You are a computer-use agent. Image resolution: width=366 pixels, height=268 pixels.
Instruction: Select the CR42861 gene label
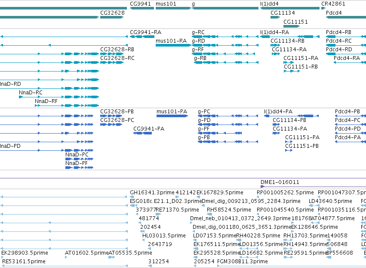pyautogui.click(x=333, y=4)
